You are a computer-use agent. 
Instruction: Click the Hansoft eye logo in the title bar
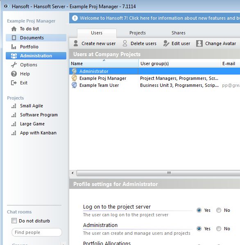click(7, 6)
